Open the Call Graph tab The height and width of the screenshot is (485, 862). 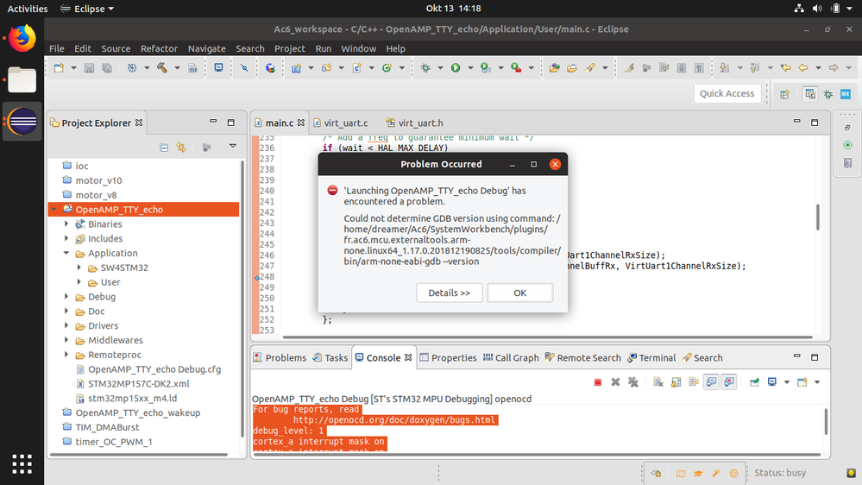click(511, 358)
